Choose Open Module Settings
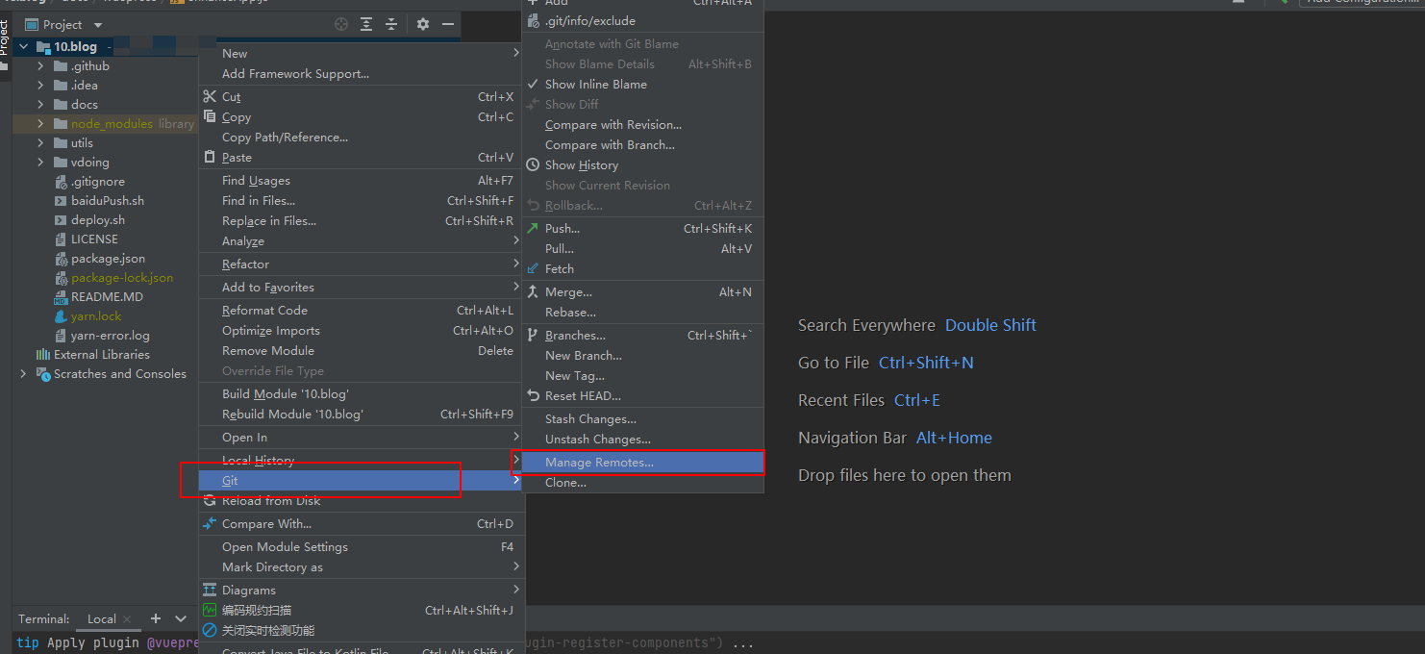Viewport: 1425px width, 654px height. [361, 546]
